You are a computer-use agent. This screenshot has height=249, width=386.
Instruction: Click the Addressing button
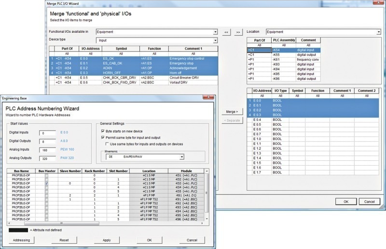[21, 240]
